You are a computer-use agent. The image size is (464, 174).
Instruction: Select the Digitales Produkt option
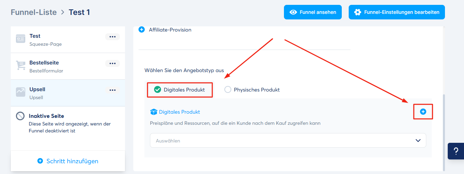(180, 90)
